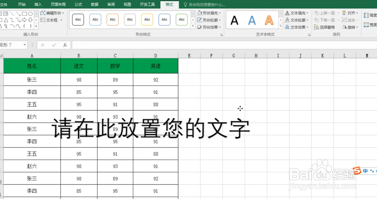The image size is (377, 199).
Task: Select the arrow line shape
Action: [x=18, y=14]
